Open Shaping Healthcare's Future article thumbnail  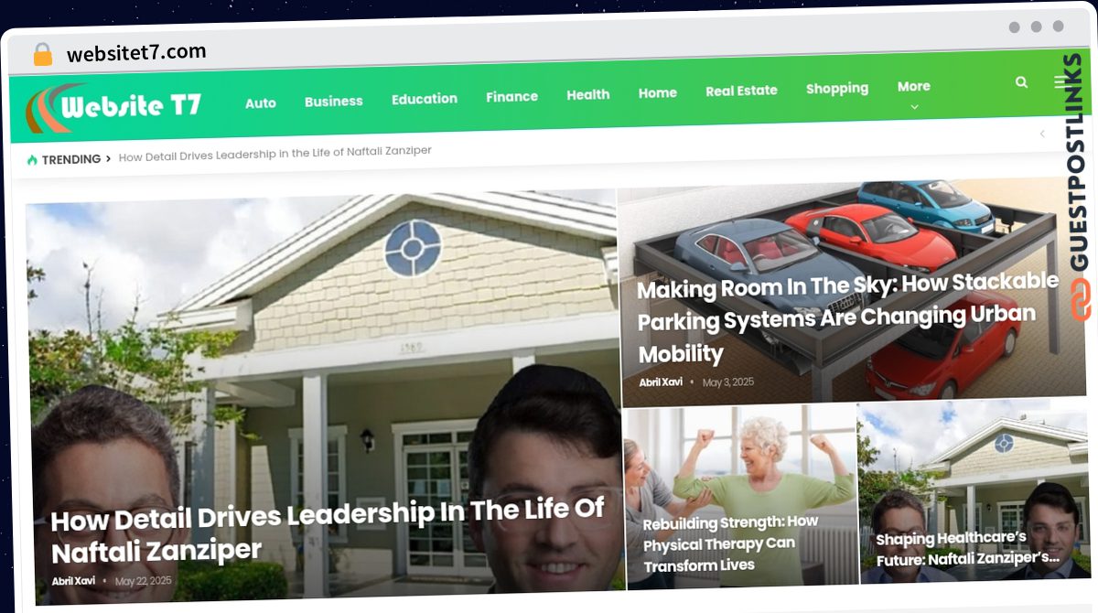coord(973,493)
